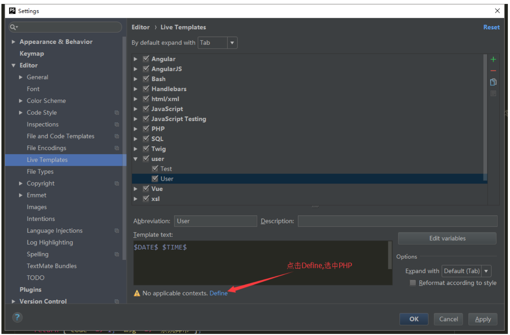The width and height of the screenshot is (510, 335).
Task: Toggle the User template checkbox
Action: tap(155, 179)
